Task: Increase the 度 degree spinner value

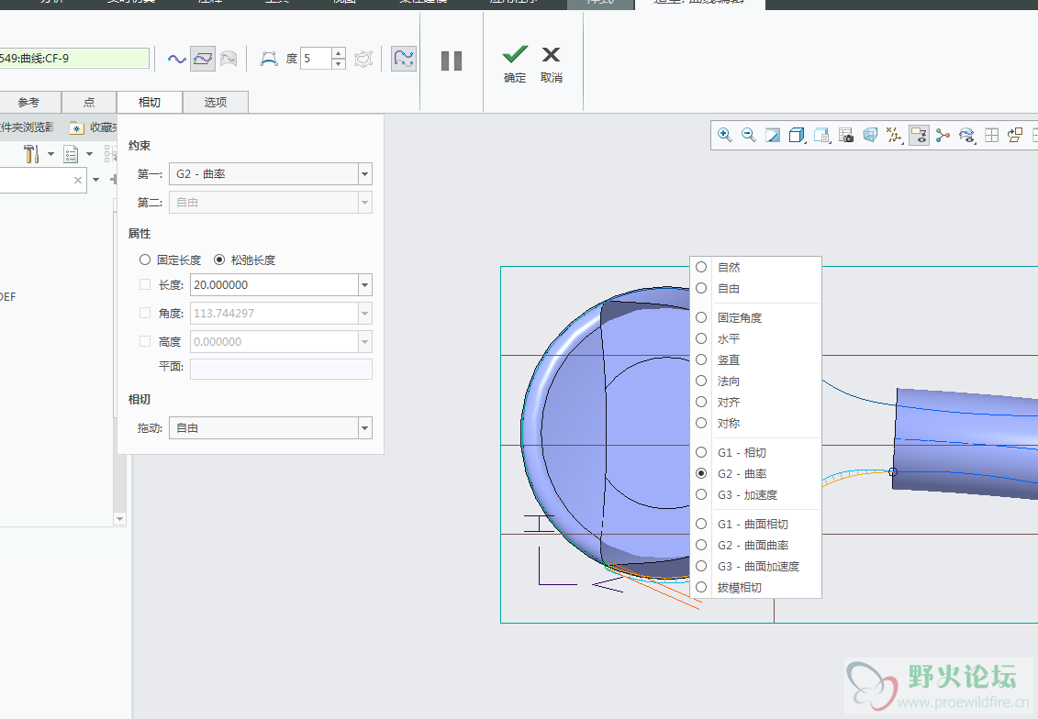Action: click(x=339, y=53)
